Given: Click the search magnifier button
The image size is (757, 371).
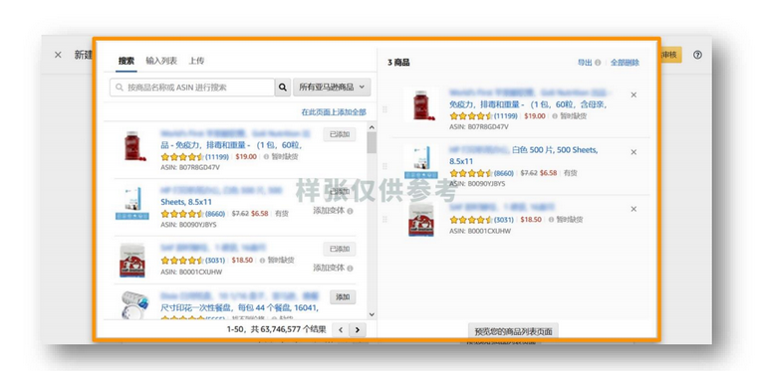Looking at the screenshot, I should 283,88.
